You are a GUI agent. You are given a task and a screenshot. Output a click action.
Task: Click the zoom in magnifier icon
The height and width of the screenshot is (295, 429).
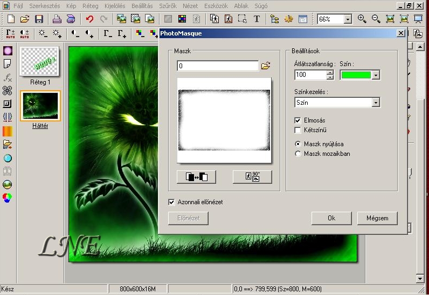point(362,19)
